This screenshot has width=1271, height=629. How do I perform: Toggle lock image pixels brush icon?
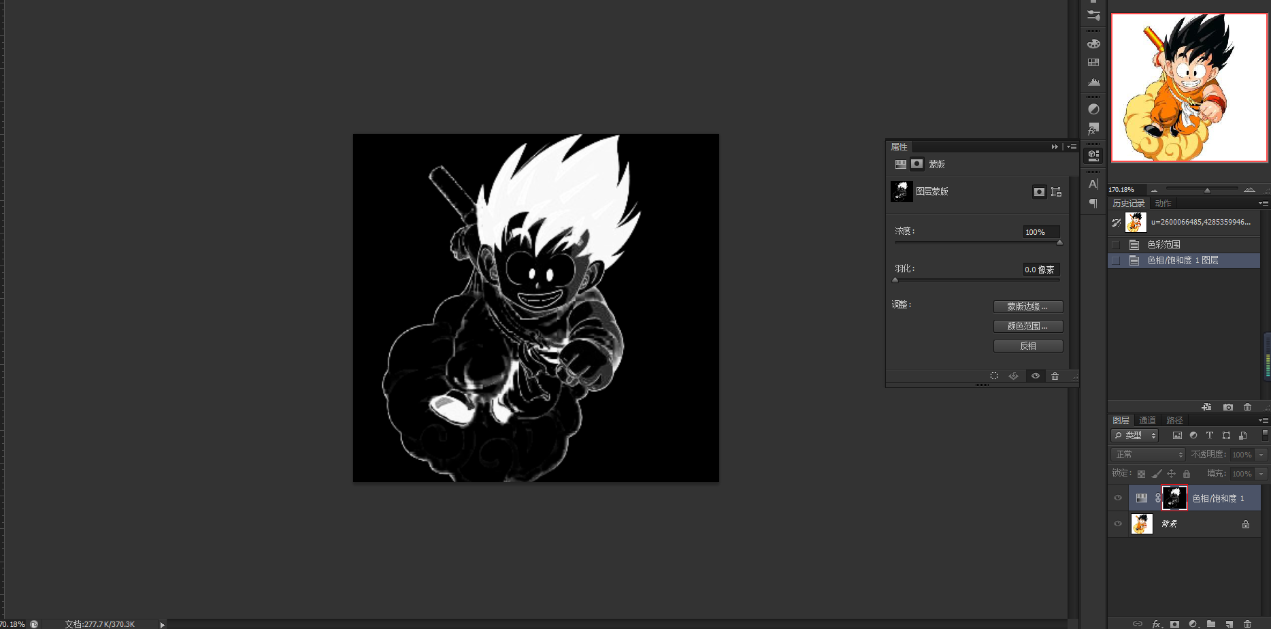point(1157,474)
